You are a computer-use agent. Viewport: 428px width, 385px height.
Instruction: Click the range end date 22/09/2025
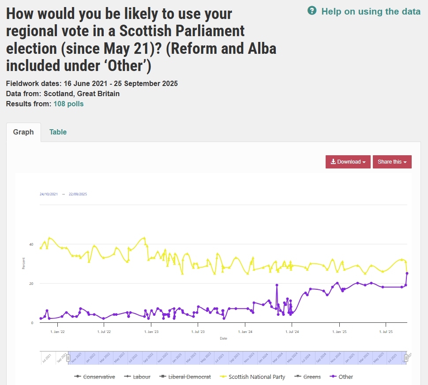point(78,194)
